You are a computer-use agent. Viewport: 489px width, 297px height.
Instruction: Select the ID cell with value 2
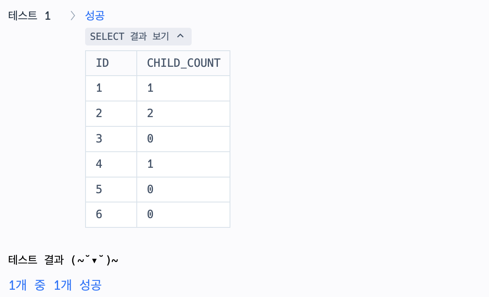(111, 113)
